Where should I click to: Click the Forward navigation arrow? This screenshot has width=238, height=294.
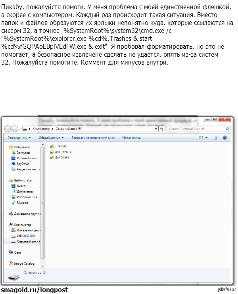(15, 129)
